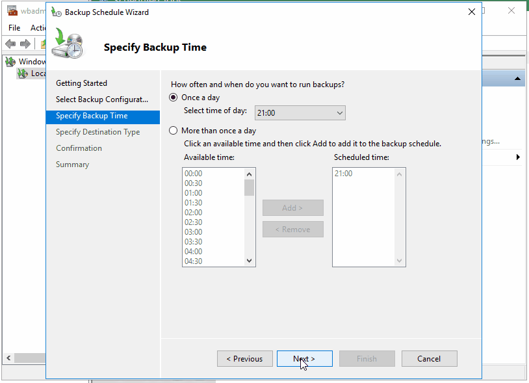Click the Previous button
The height and width of the screenshot is (383, 529).
pyautogui.click(x=244, y=358)
